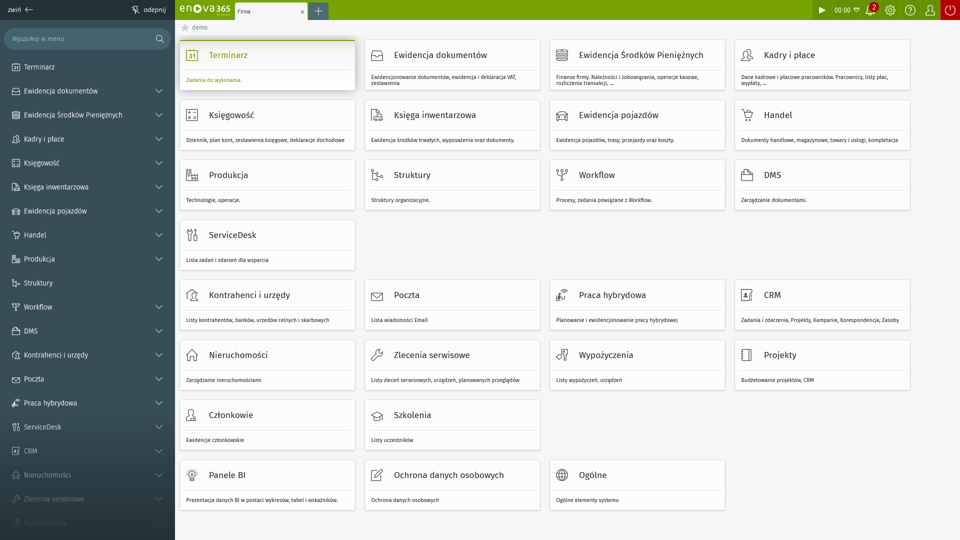Viewport: 960px width, 540px height.
Task: Click the search magnifier icon in menu
Action: [x=160, y=39]
